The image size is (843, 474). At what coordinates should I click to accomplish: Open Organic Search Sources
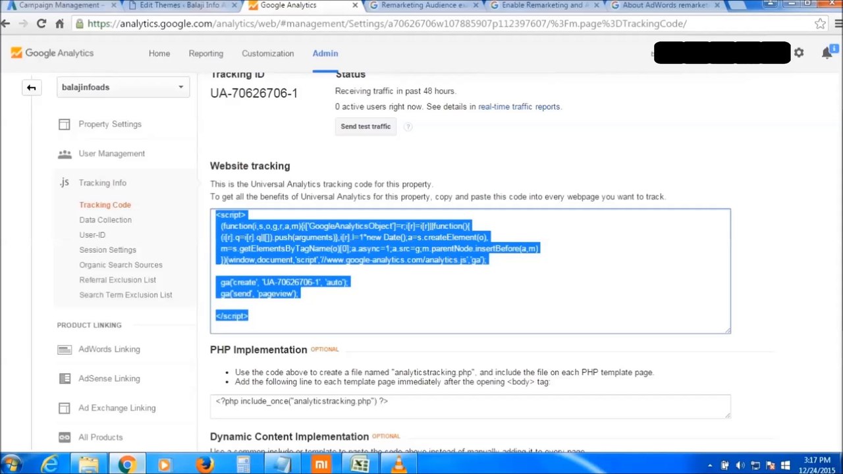pyautogui.click(x=121, y=265)
